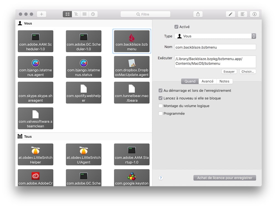The height and width of the screenshot is (208, 277).
Task: Select com.tunnelbear.mac.tbeara tile
Action: coord(132,93)
